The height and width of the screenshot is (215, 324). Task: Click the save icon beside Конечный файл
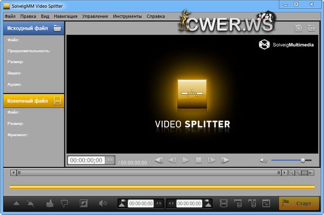click(57, 101)
